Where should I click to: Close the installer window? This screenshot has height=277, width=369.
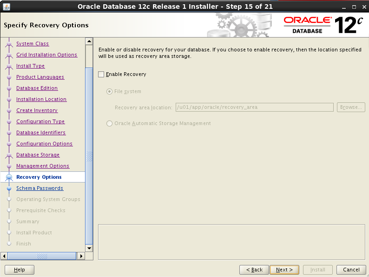(364, 7)
